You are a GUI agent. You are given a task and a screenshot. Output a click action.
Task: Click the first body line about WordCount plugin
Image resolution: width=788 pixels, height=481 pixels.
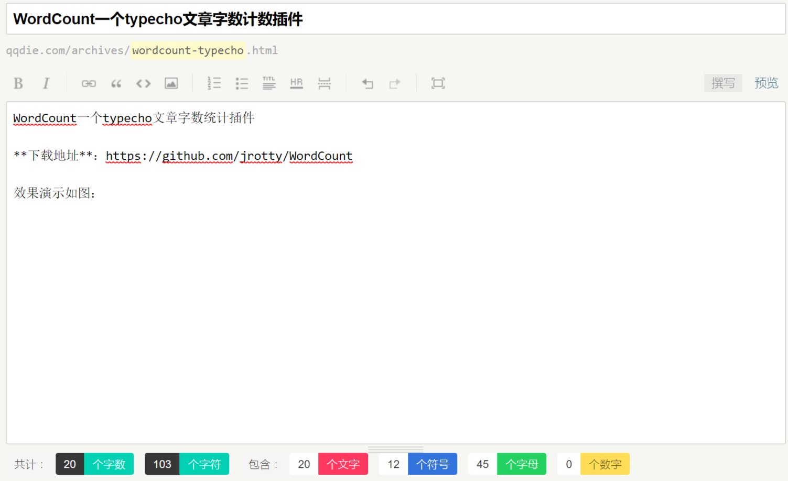pos(134,118)
